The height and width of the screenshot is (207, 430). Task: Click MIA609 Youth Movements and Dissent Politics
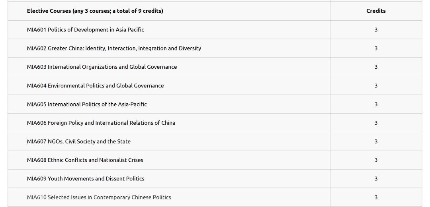(86, 179)
